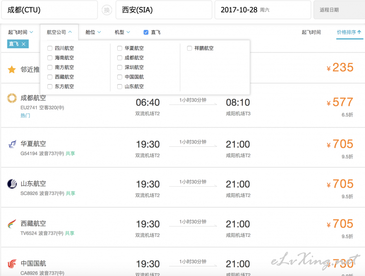Screen dimensions: 365x276
Task: Select the ¥235 nearby recommendation price
Action: click(340, 68)
